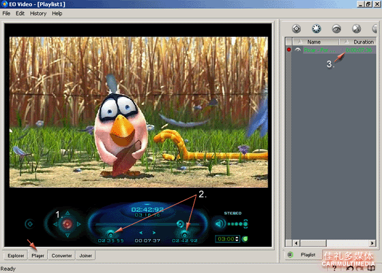Click the fourth spherical playlist toolbar icon
This screenshot has width=382, height=273.
[x=356, y=29]
